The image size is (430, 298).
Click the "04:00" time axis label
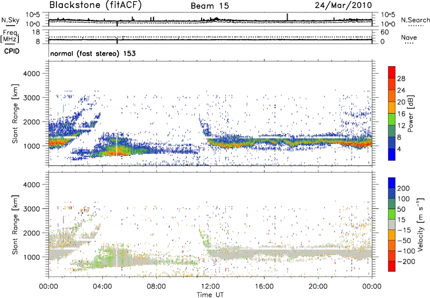(102, 287)
